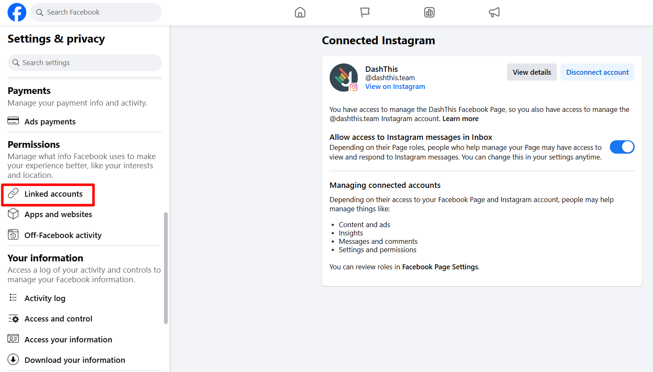Screen dimensions: 653x372
Task: Click the Off-Facebook activity clock icon
Action: coord(13,235)
